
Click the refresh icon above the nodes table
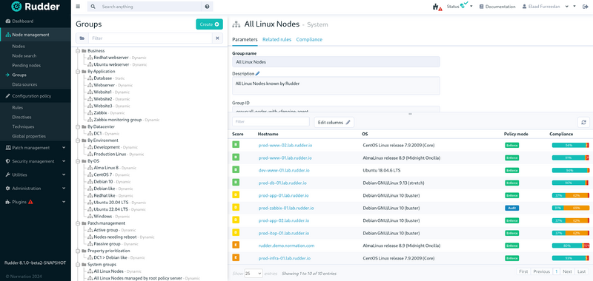pyautogui.click(x=583, y=122)
